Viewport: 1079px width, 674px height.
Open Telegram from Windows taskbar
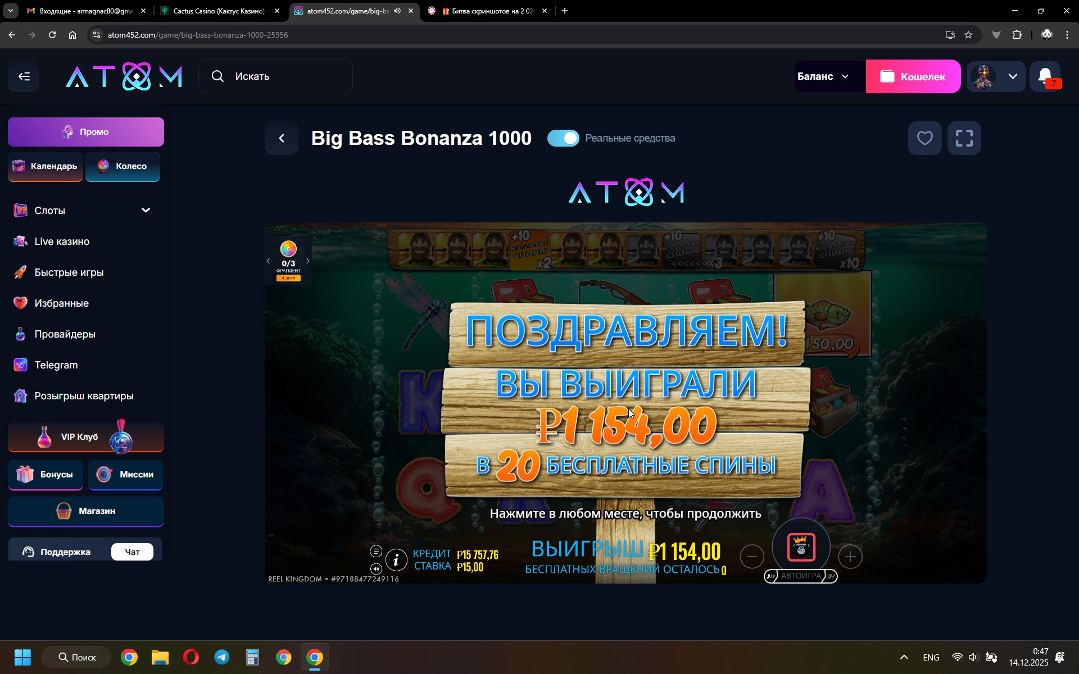pos(222,657)
